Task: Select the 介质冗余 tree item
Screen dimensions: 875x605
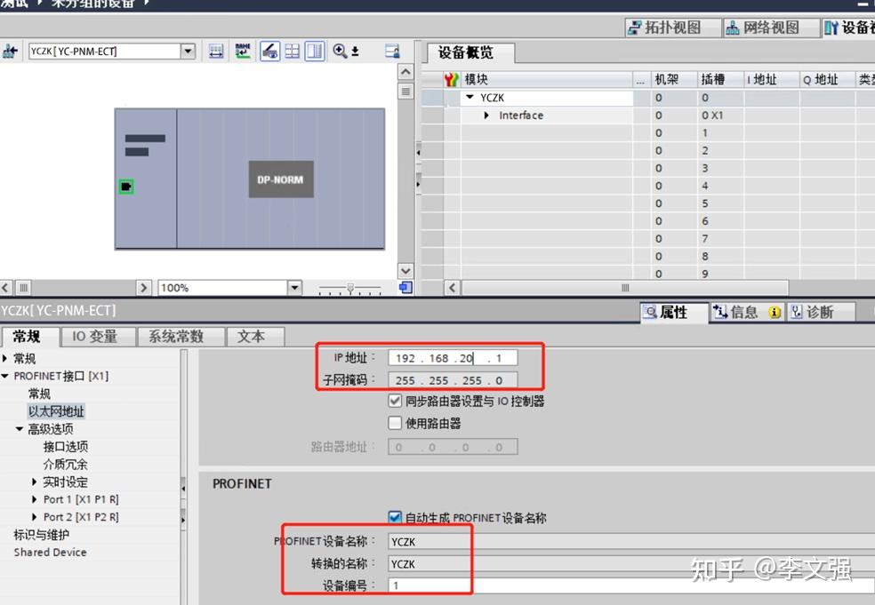Action: [x=65, y=464]
